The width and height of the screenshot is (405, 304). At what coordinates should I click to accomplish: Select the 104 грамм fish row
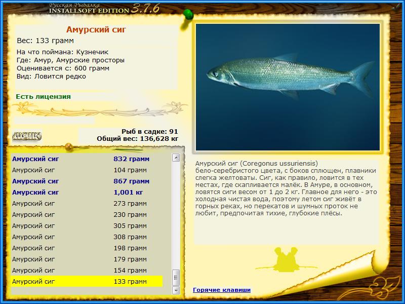pyautogui.click(x=87, y=170)
